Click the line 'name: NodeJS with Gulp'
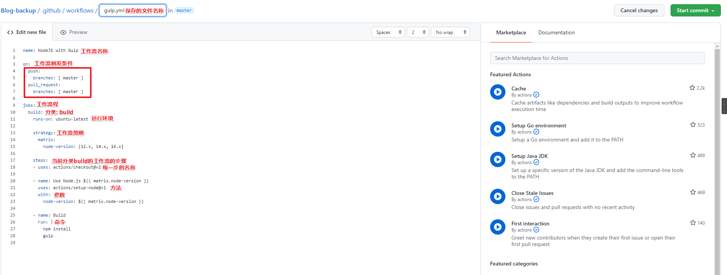The width and height of the screenshot is (727, 275). pos(50,50)
